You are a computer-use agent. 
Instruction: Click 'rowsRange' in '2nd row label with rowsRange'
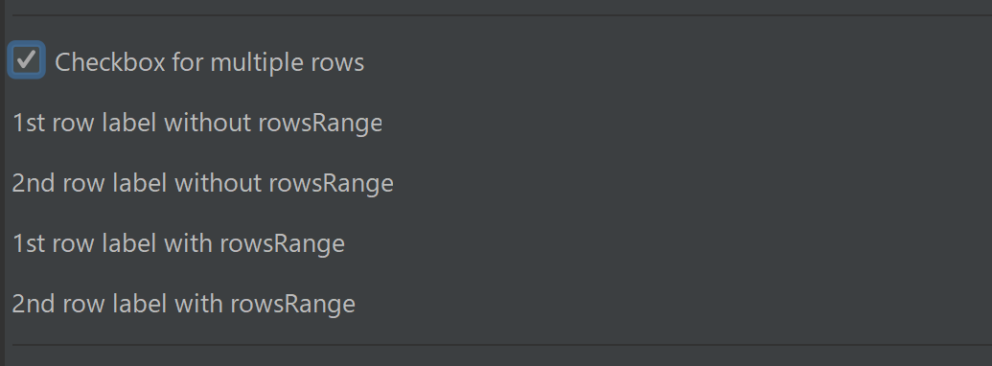[293, 306]
